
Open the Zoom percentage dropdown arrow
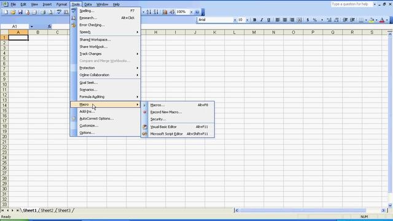[191, 12]
